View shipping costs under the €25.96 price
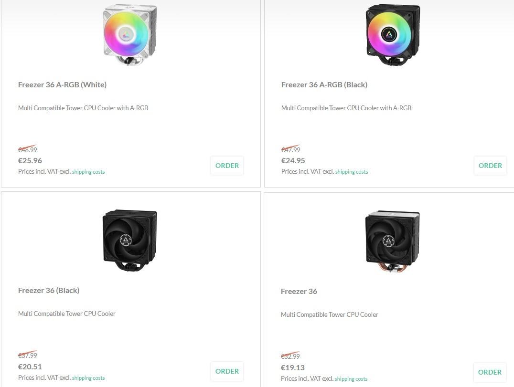The height and width of the screenshot is (387, 514). (88, 172)
